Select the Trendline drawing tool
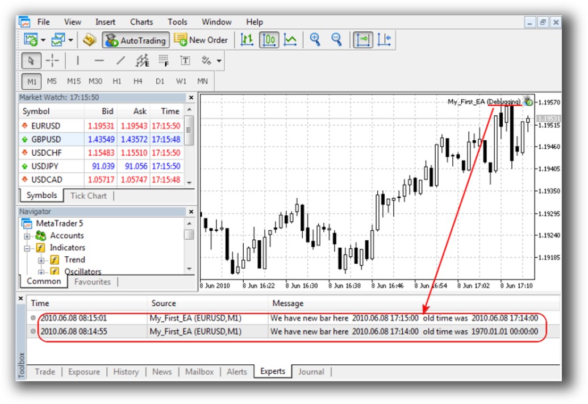 120,61
